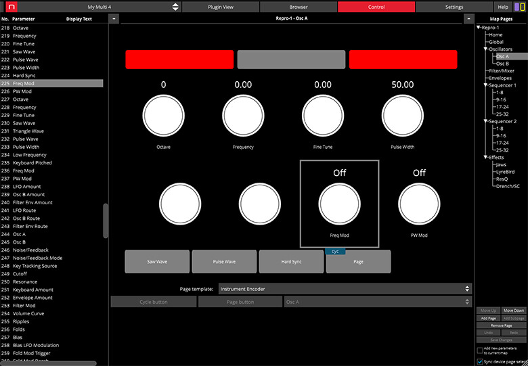Screen dimensions: 528x366
Task: Click the Page button option below template
Action: [x=240, y=302]
